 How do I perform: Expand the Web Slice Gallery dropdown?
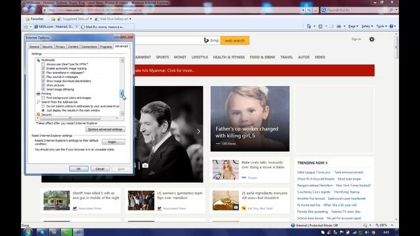click(x=130, y=19)
